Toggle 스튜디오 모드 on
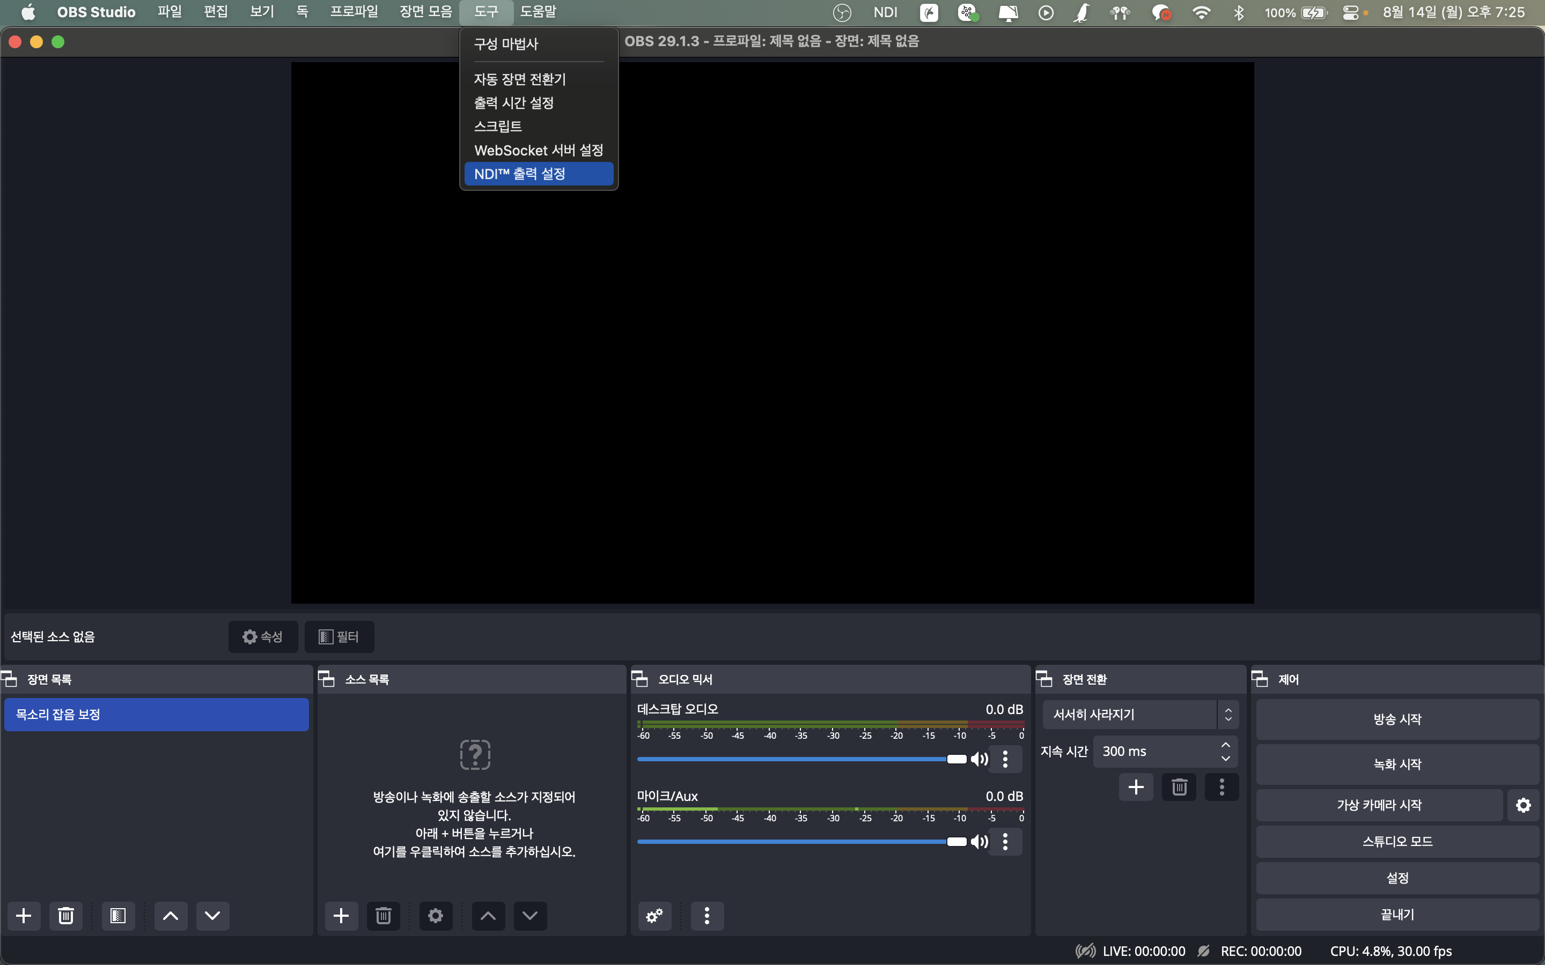 1397,842
